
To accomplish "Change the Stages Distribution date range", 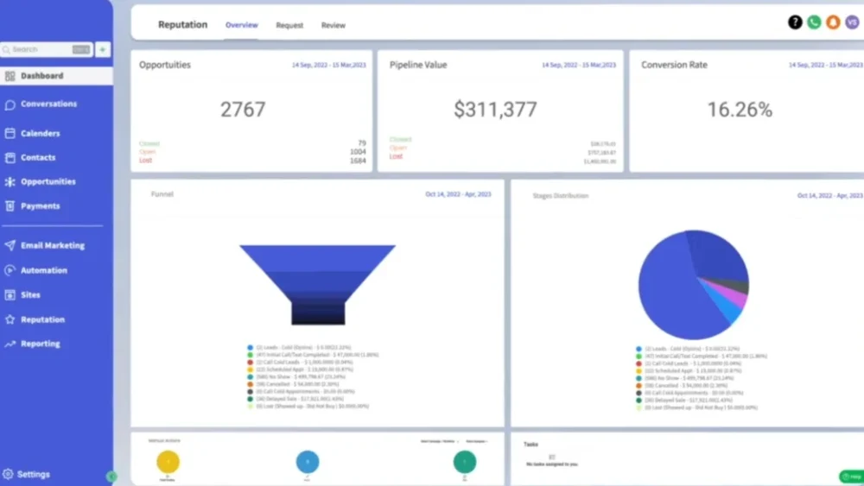I will click(829, 195).
